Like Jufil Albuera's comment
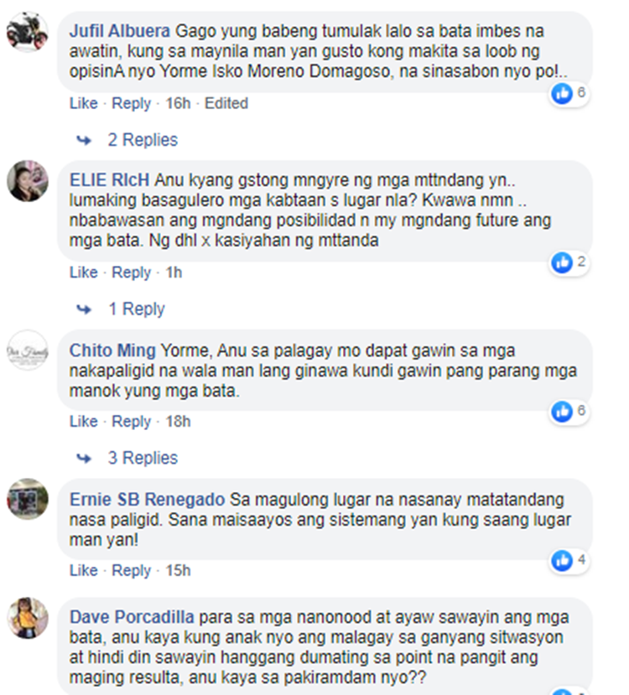629x695 pixels. [x=83, y=103]
